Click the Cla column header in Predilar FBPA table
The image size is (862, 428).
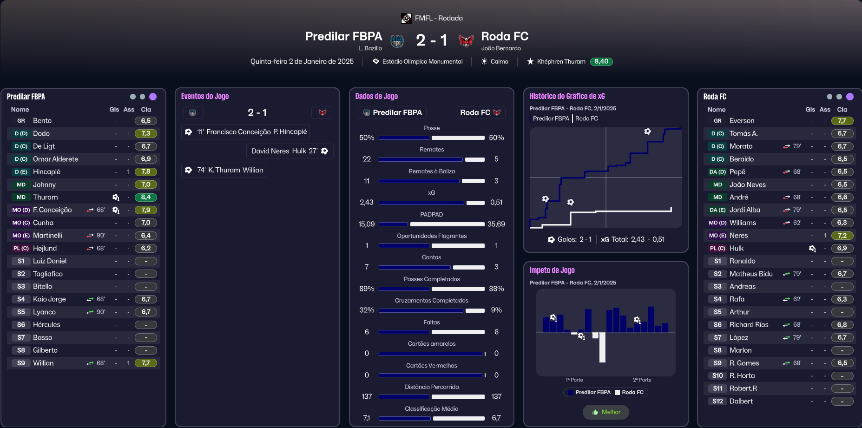point(146,110)
